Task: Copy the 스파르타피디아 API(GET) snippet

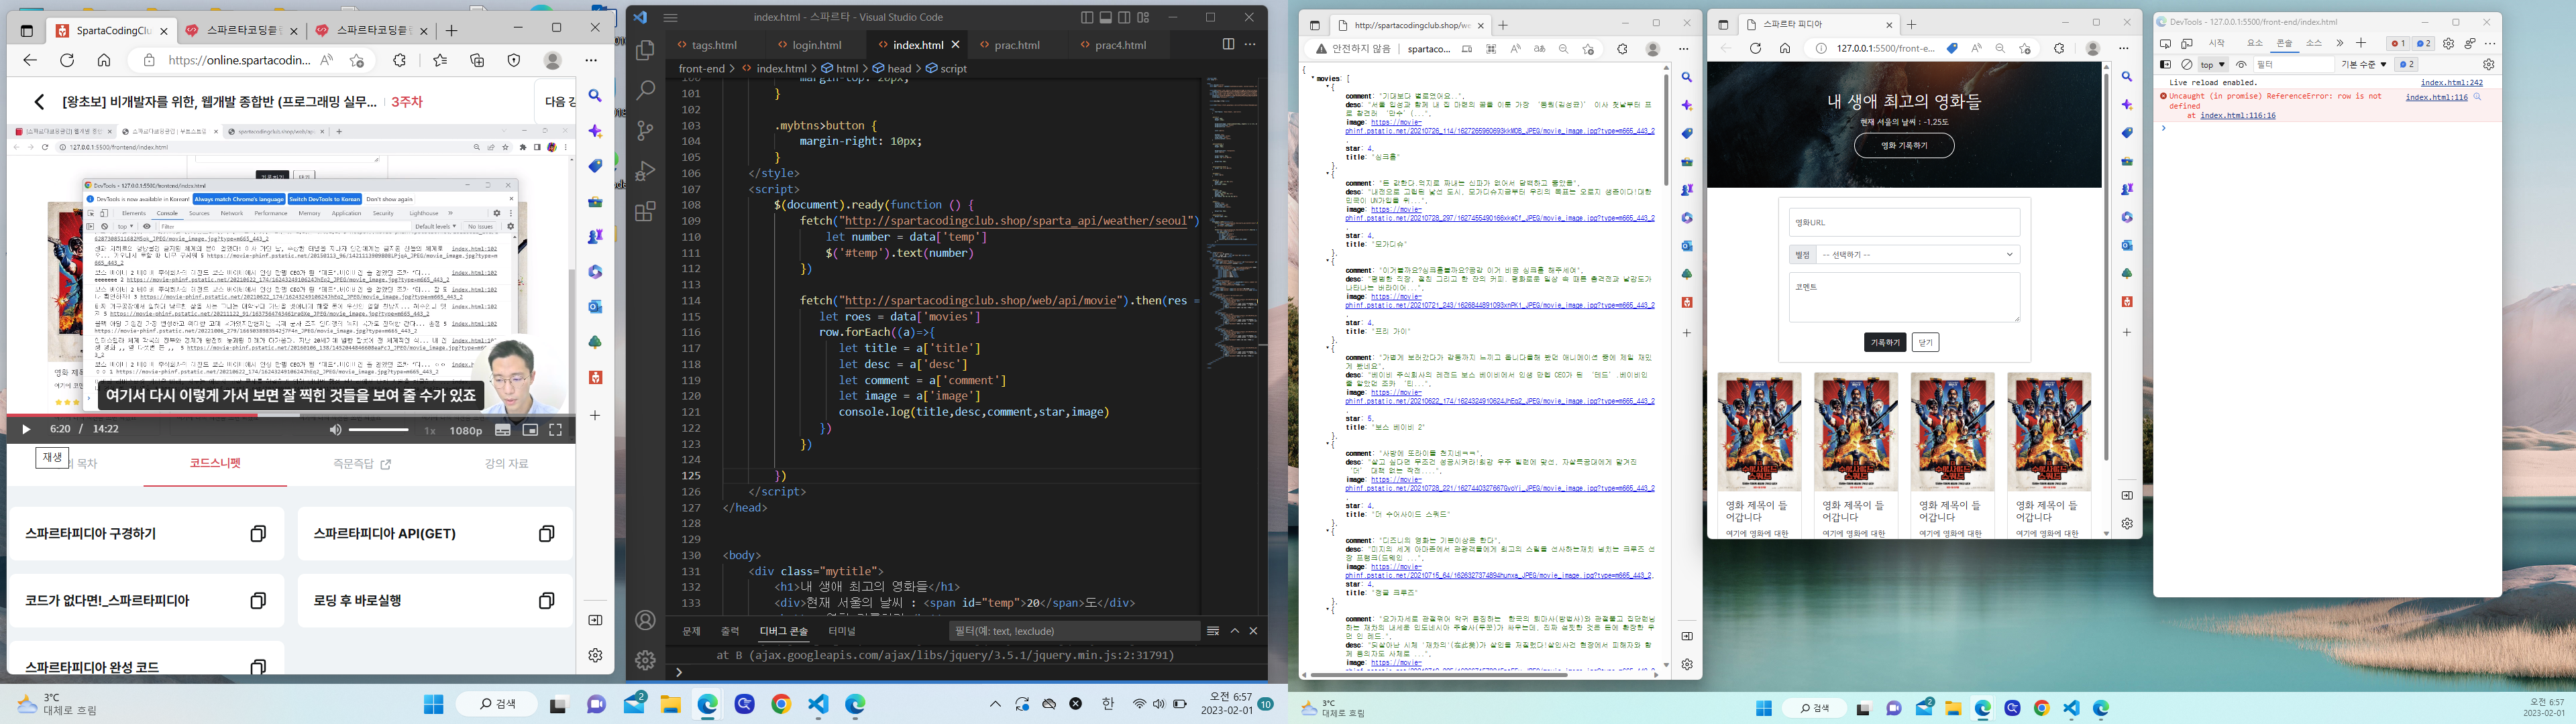Action: (546, 534)
